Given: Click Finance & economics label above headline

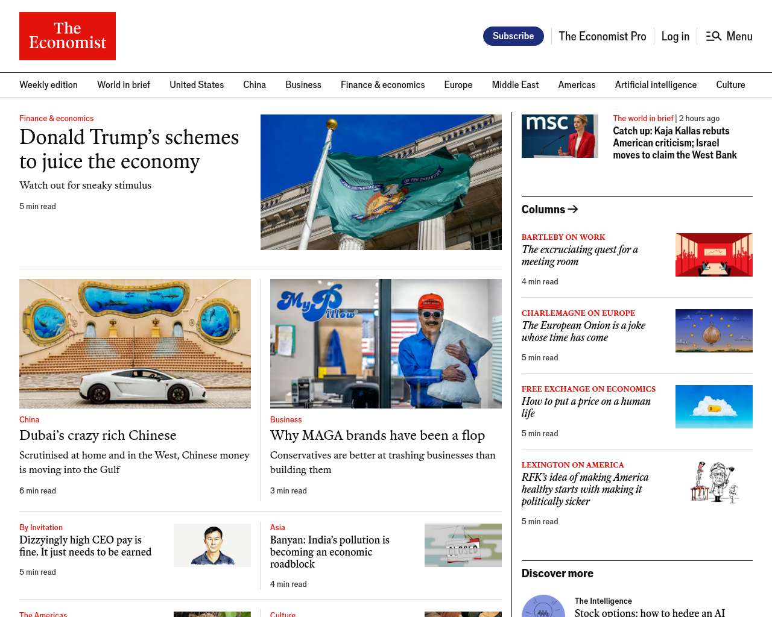Looking at the screenshot, I should pyautogui.click(x=56, y=119).
